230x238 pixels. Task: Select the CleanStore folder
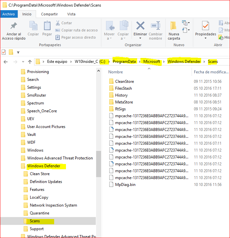click(125, 82)
